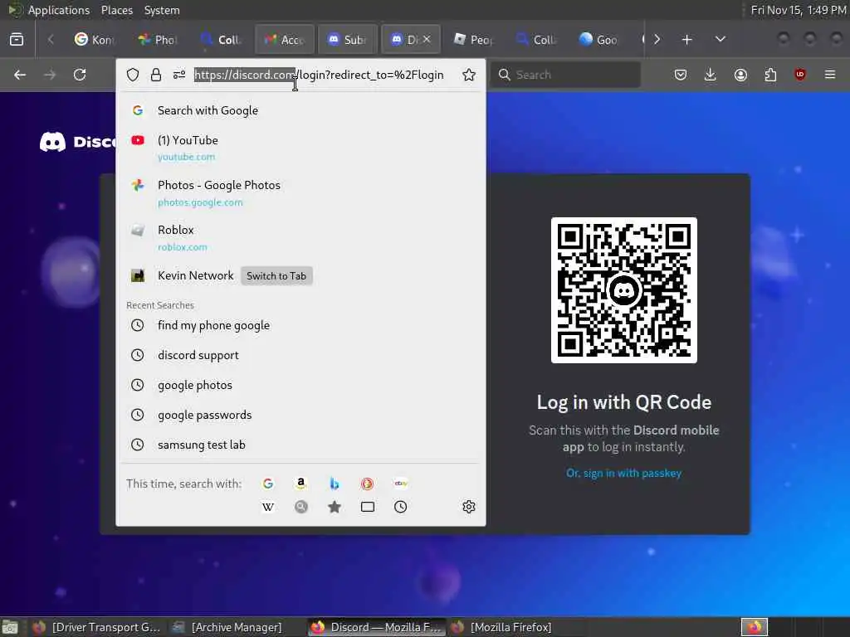This screenshot has height=637, width=850.
Task: Pick recent search 'samsung test lab'
Action: (x=300, y=445)
